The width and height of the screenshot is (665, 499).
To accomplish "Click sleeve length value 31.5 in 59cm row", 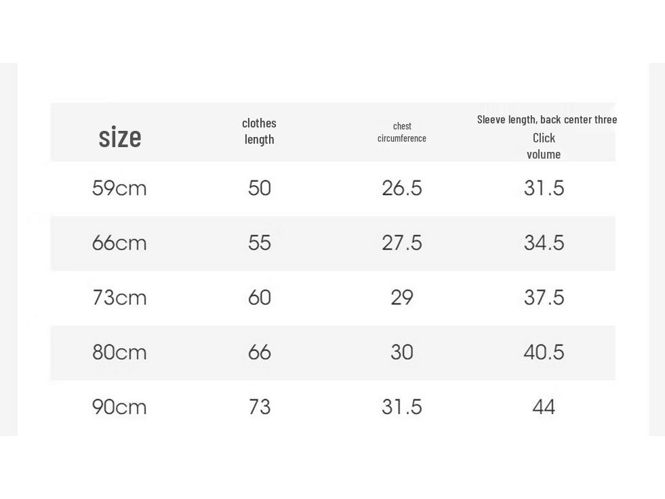I will (544, 188).
